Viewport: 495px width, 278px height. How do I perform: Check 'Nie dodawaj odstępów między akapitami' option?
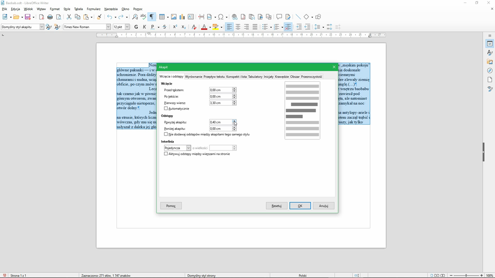(x=166, y=134)
